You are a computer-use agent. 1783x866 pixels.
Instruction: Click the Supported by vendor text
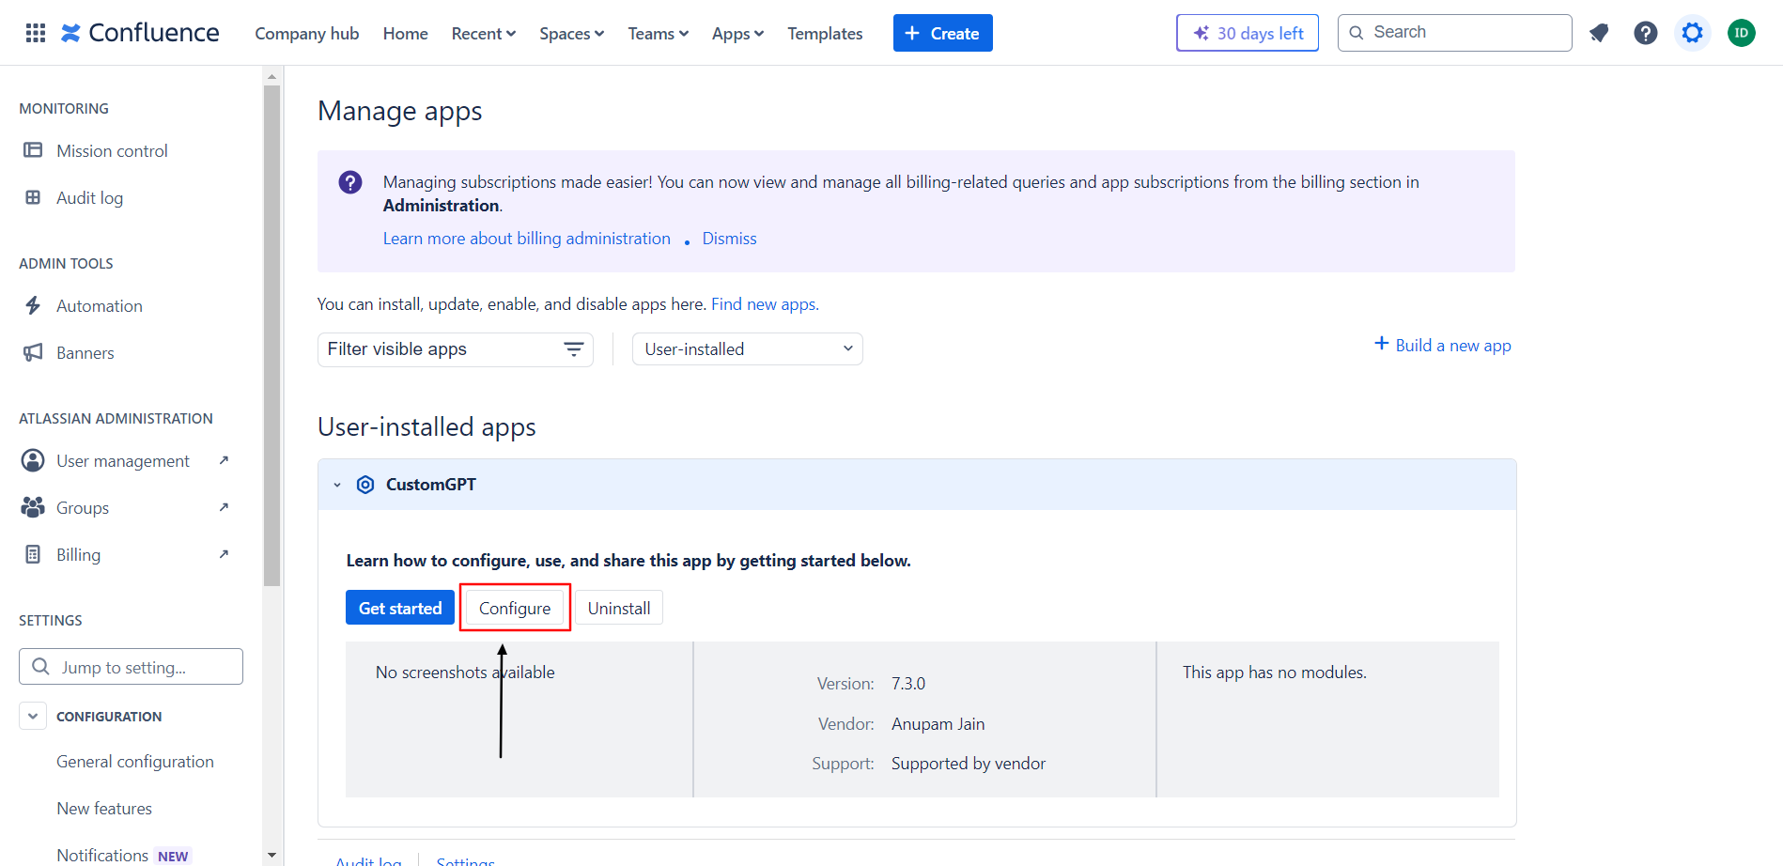tap(969, 764)
